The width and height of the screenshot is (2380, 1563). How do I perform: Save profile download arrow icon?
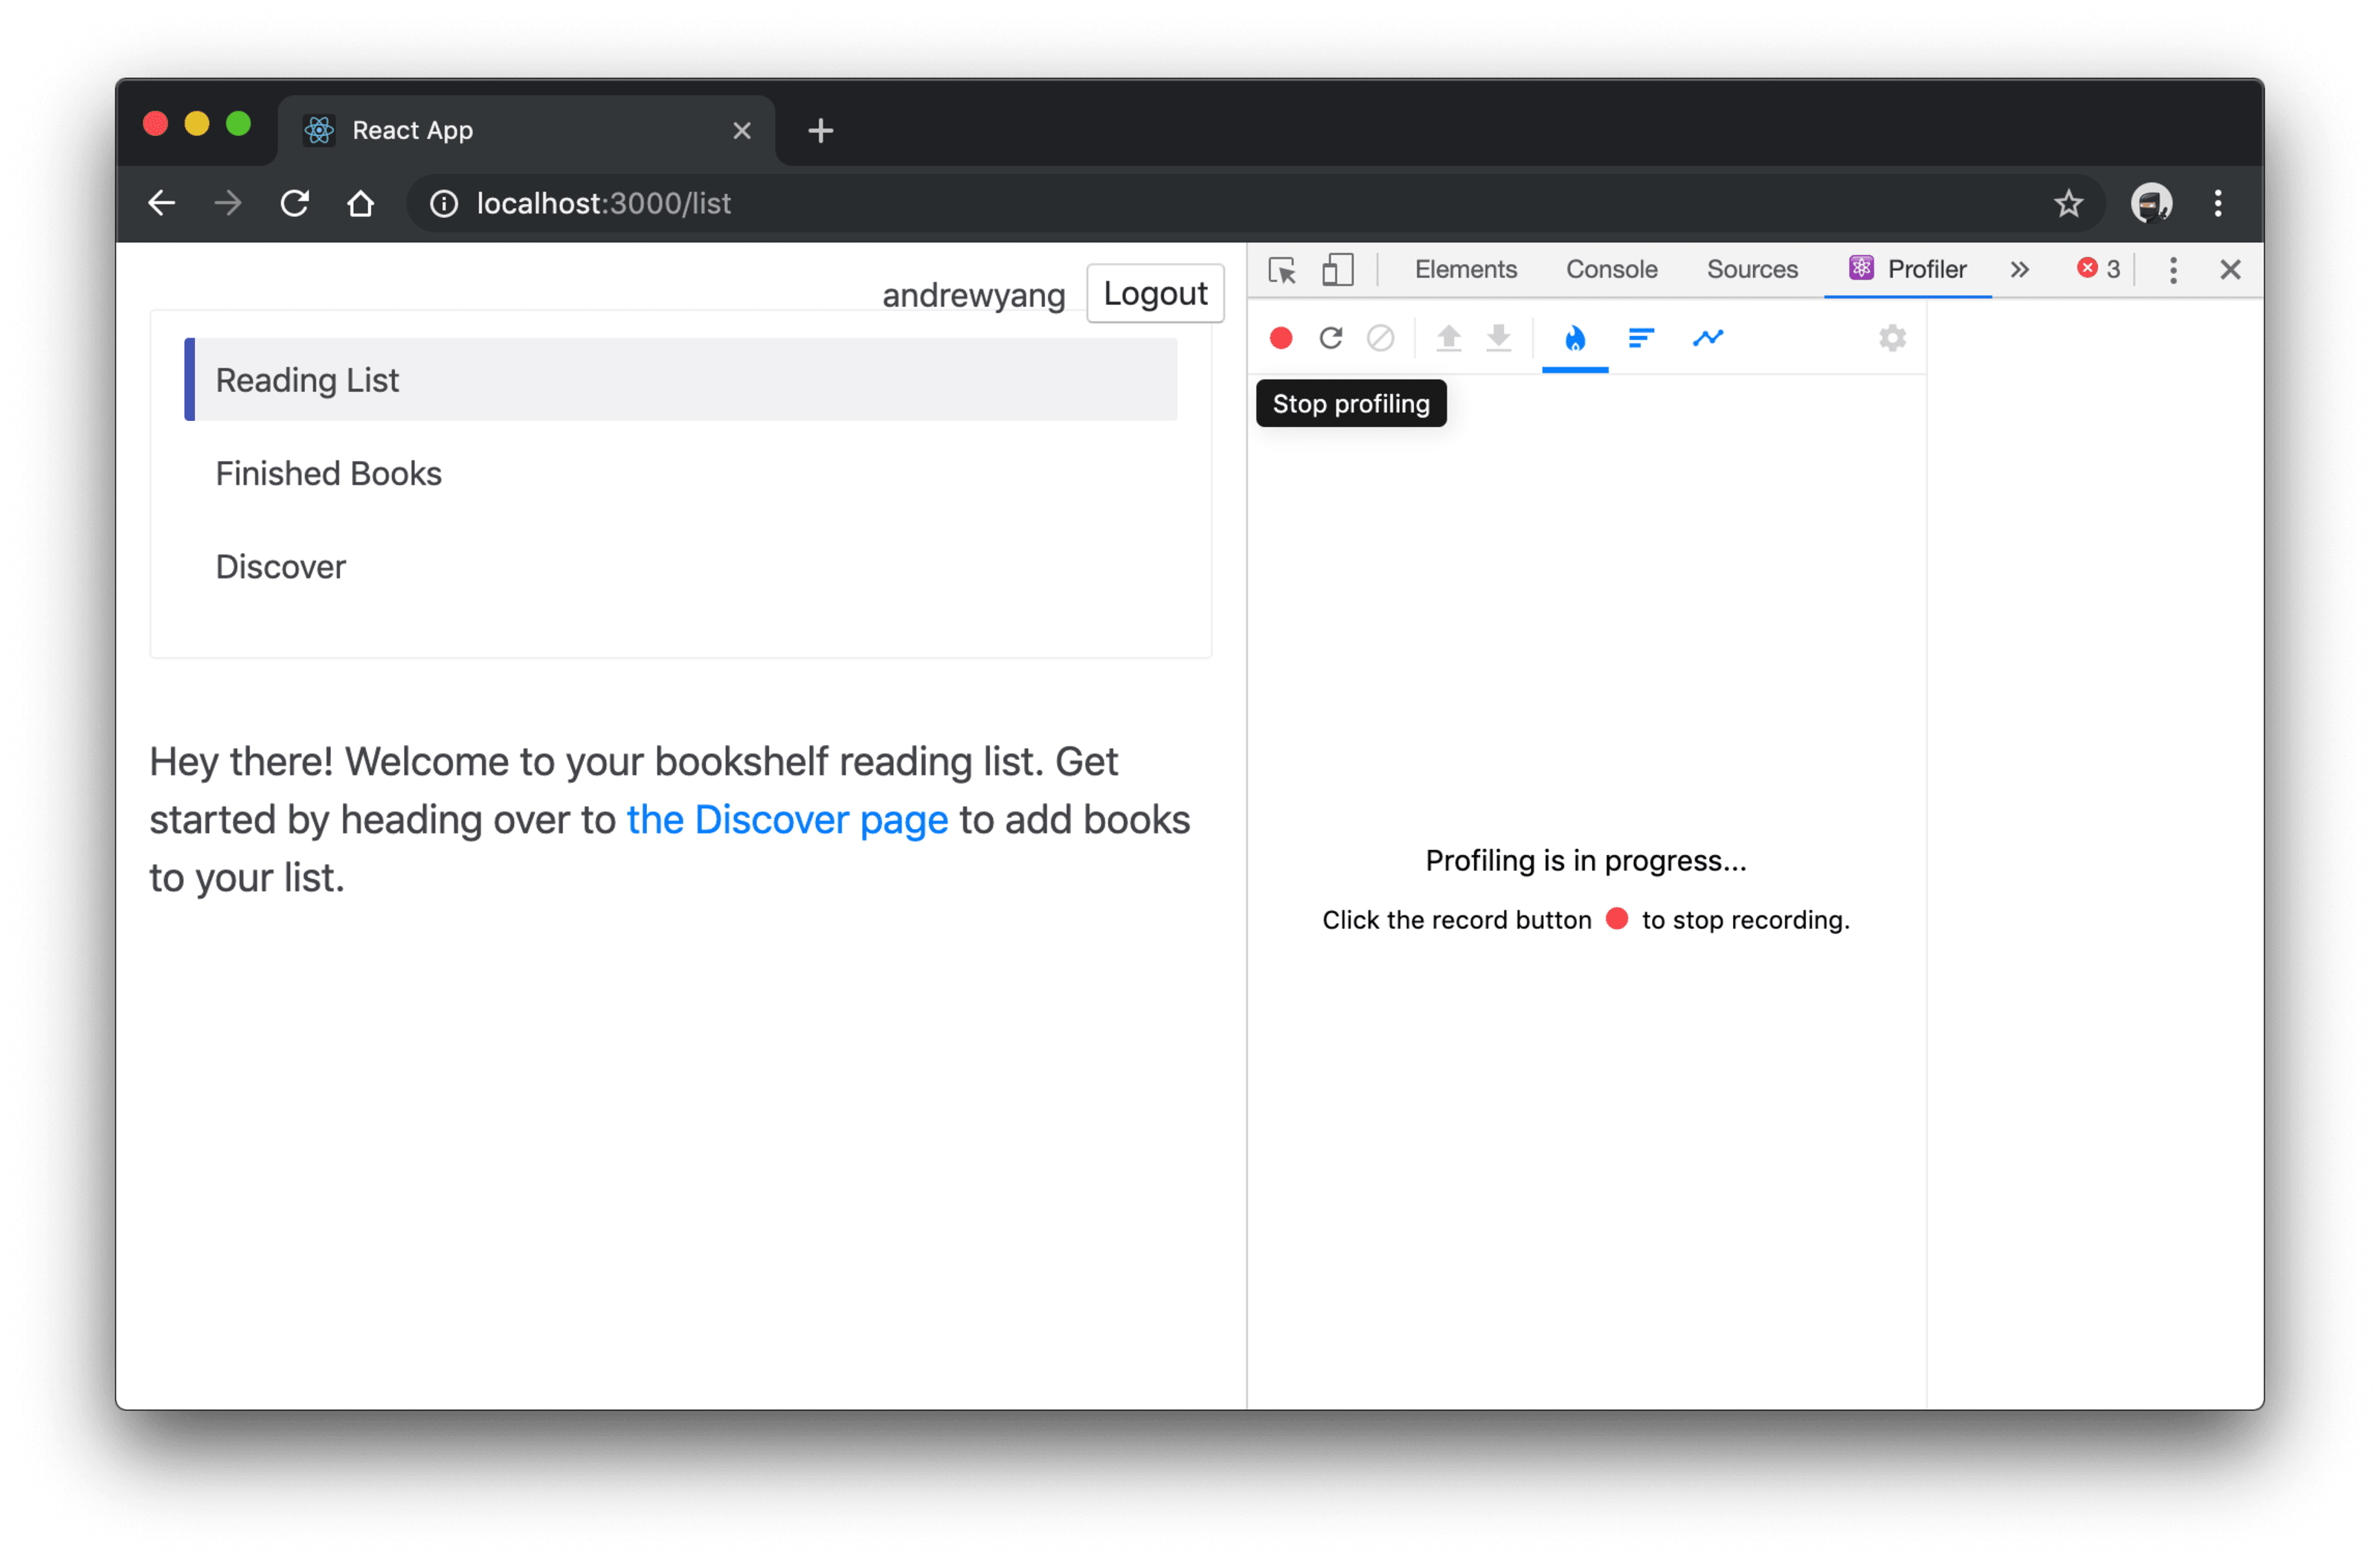click(1498, 338)
